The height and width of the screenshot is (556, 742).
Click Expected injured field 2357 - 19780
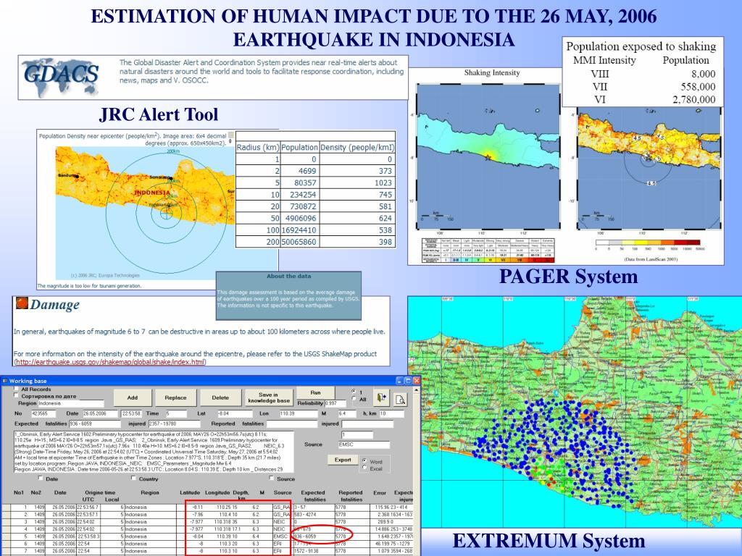[x=173, y=424]
